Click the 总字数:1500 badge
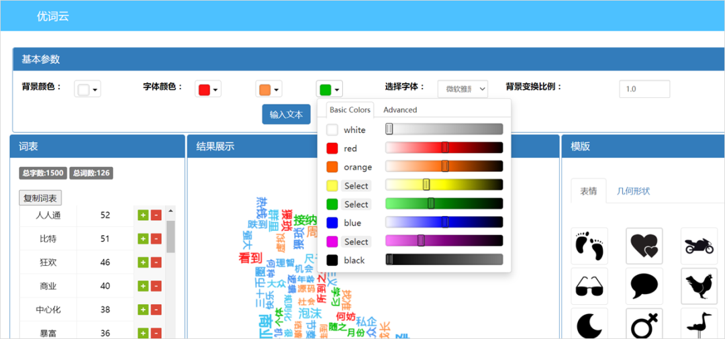The height and width of the screenshot is (339, 725). tap(43, 173)
